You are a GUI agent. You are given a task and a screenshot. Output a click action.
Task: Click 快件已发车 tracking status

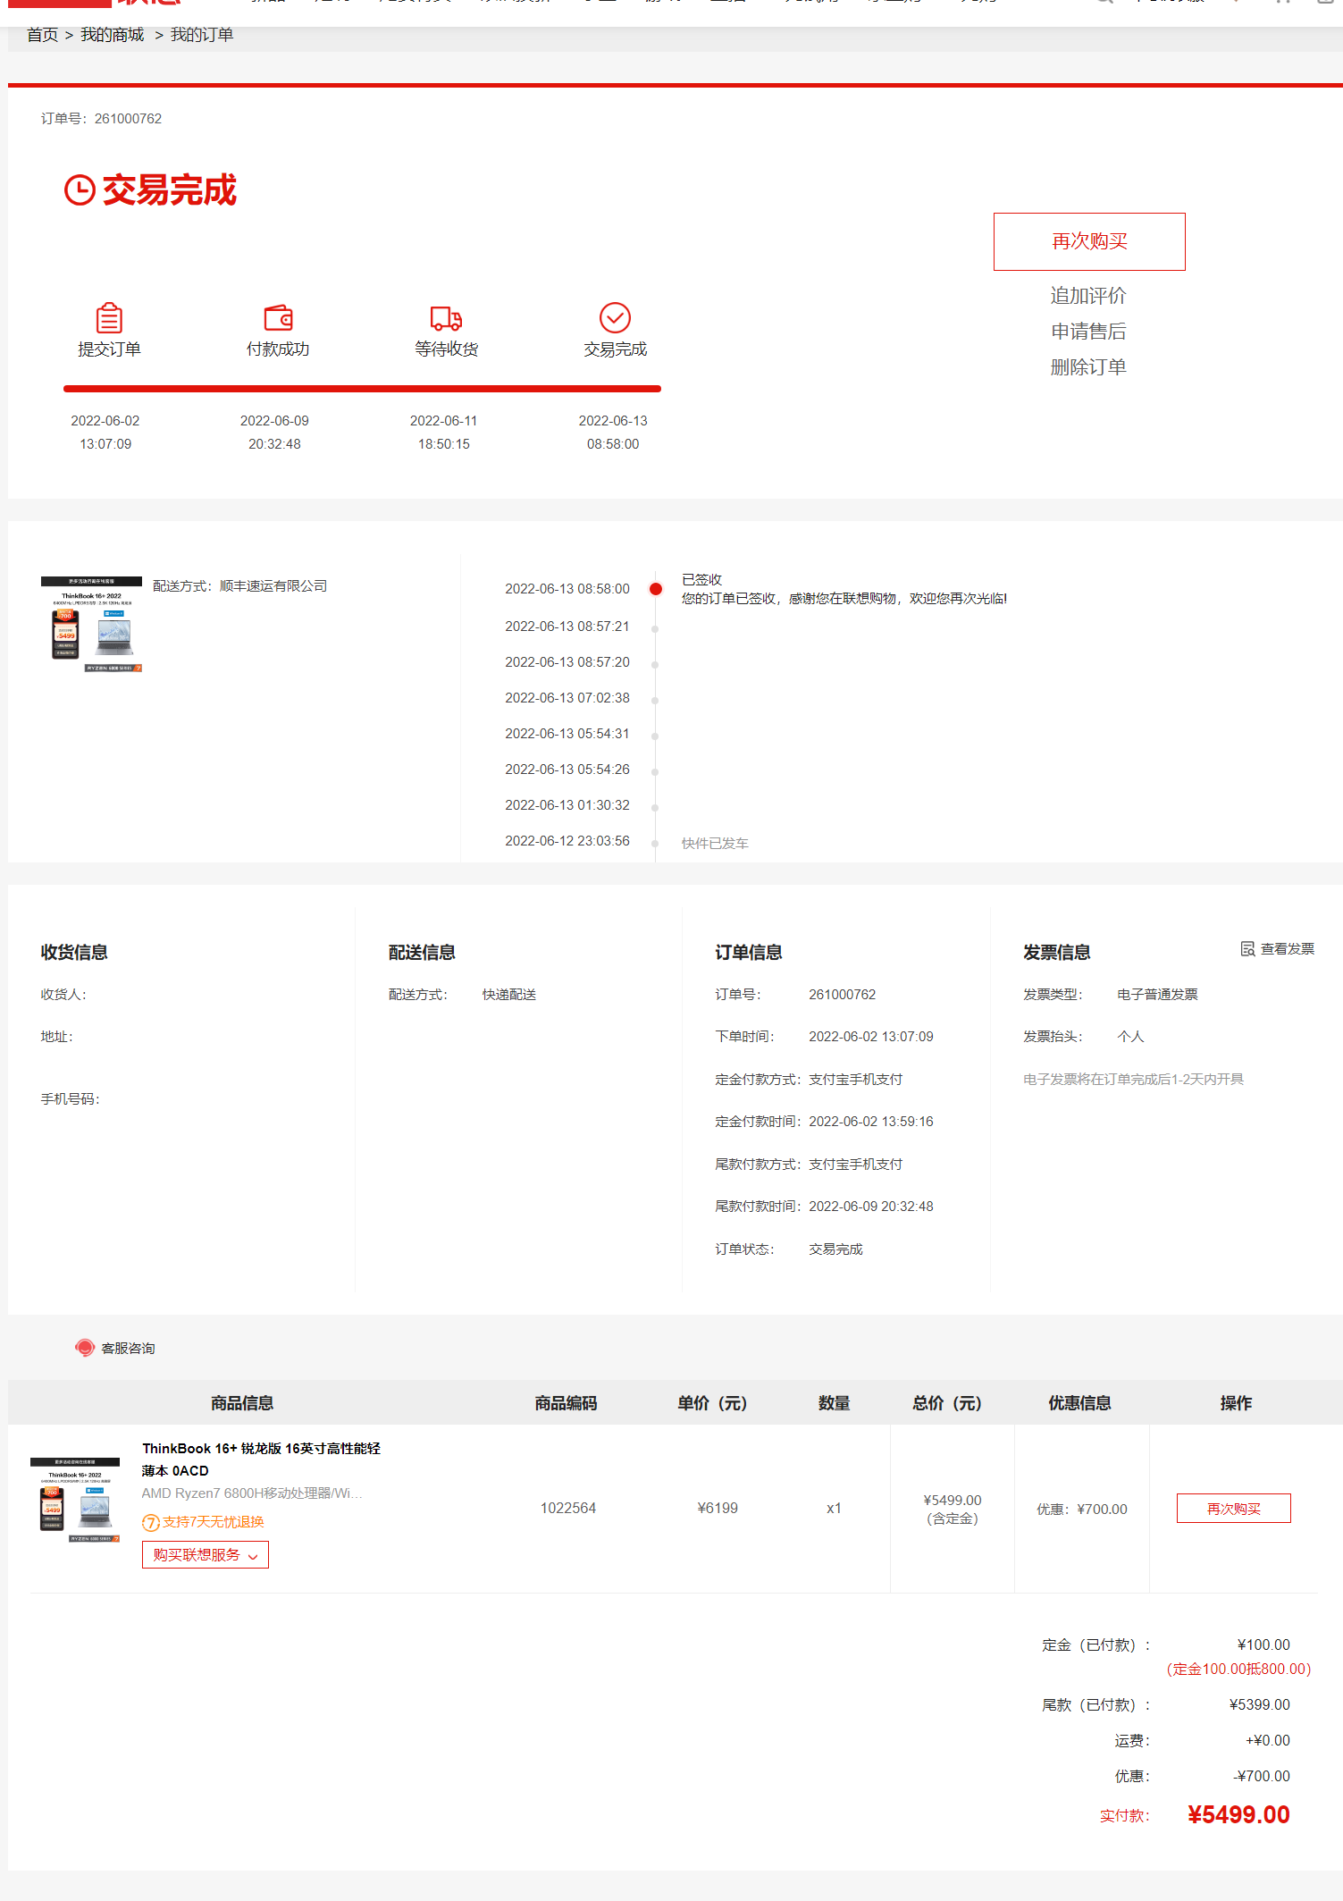(715, 844)
